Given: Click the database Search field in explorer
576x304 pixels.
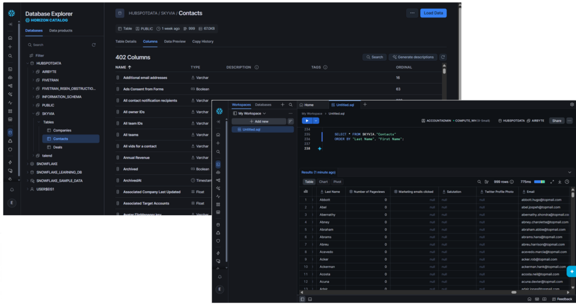Looking at the screenshot, I should point(58,45).
